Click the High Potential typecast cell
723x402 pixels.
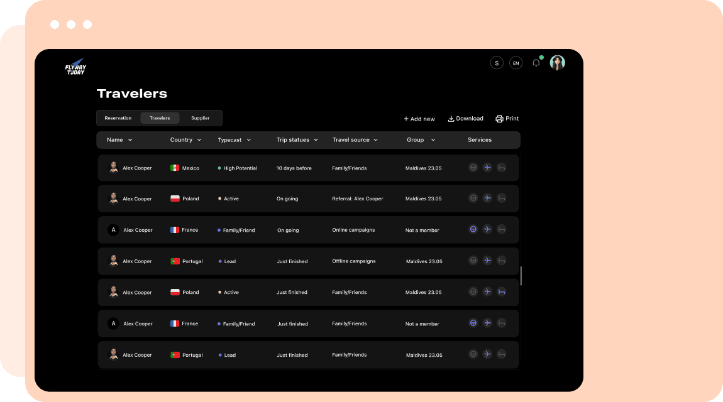coord(238,168)
